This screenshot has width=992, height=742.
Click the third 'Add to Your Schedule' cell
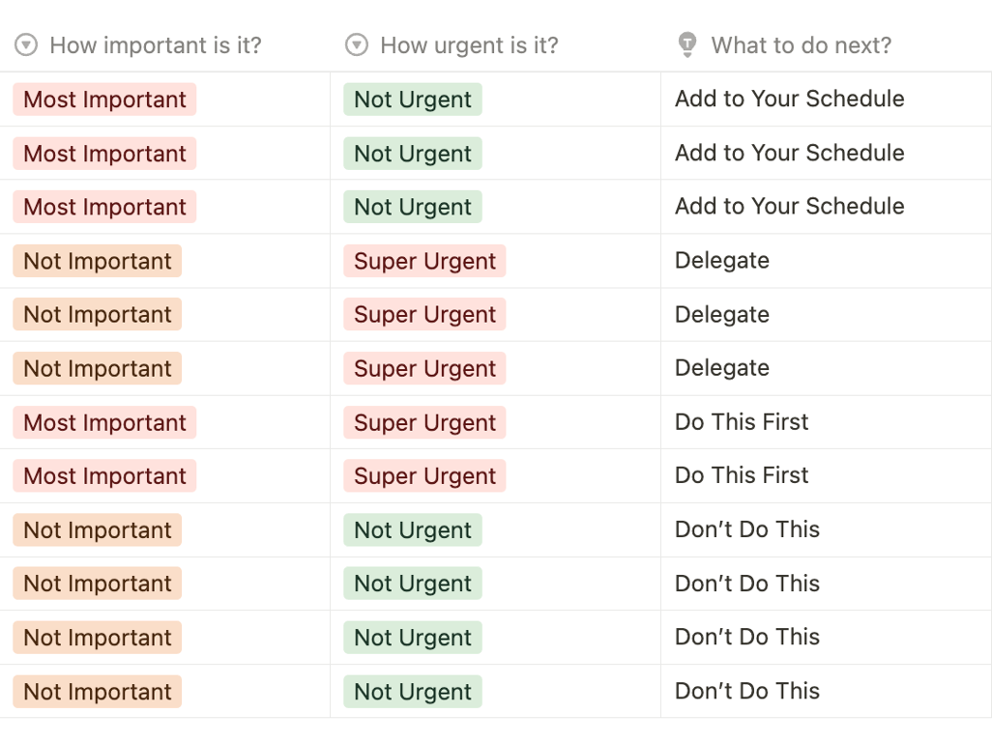pyautogui.click(x=827, y=207)
